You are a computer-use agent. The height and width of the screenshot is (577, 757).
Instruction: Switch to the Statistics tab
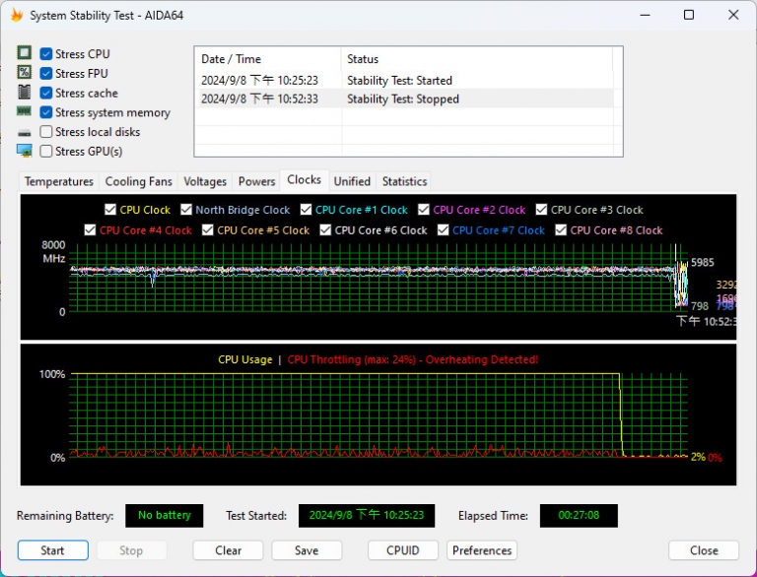(x=404, y=181)
